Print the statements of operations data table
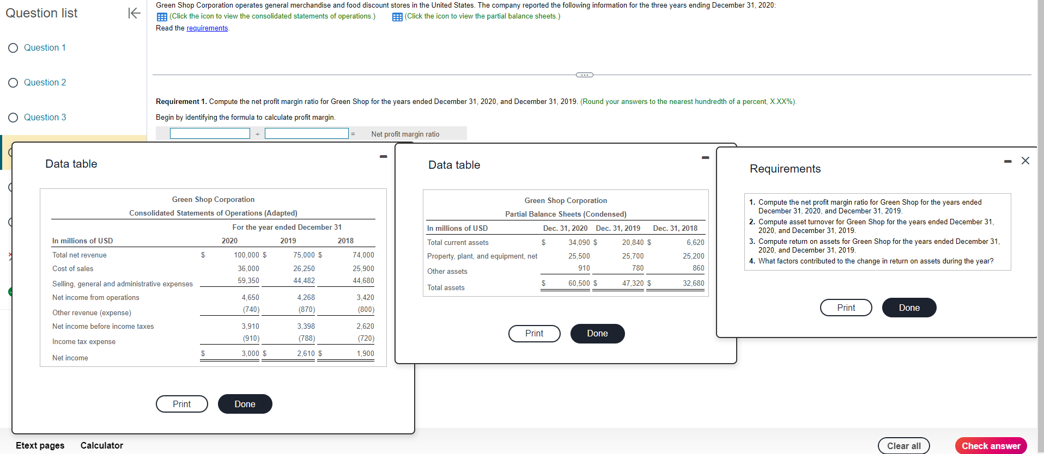 coord(182,404)
